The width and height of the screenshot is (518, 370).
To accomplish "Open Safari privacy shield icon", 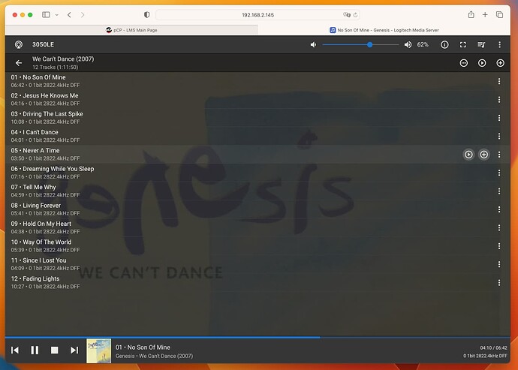I will (146, 15).
